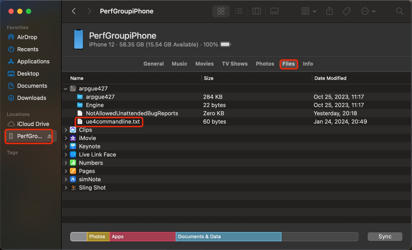The width and height of the screenshot is (412, 250).
Task: Switch to the General tab
Action: 153,64
